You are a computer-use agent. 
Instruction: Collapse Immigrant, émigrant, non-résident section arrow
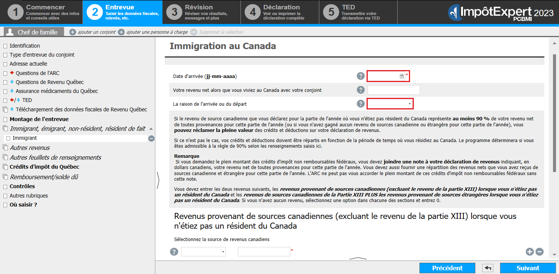(x=151, y=129)
